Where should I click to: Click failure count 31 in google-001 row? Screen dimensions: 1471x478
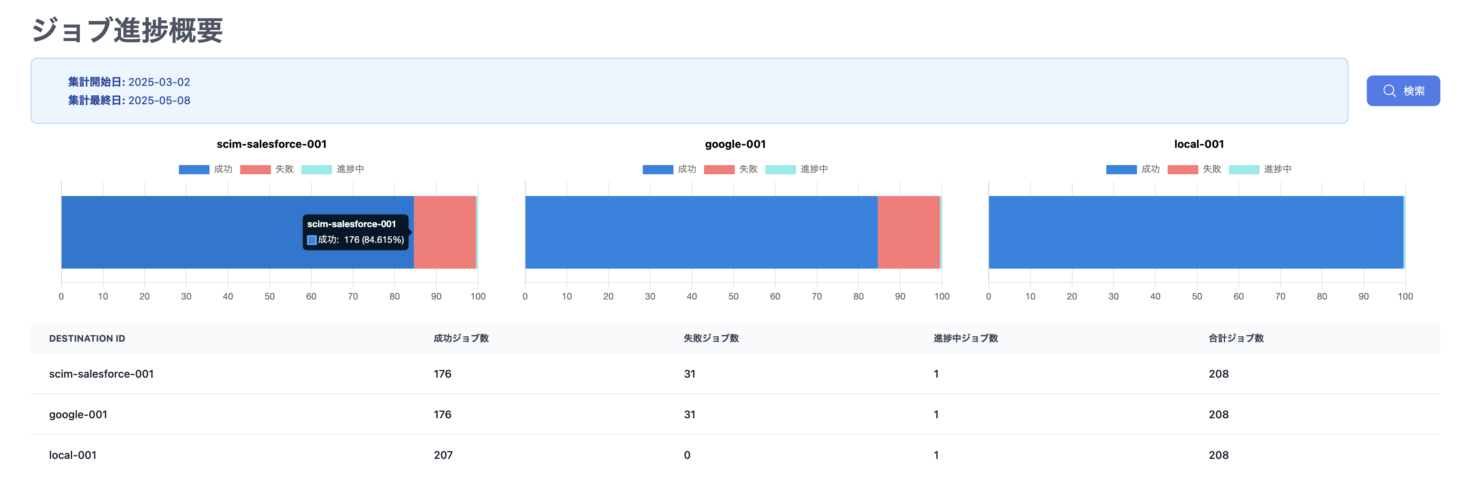pos(690,414)
